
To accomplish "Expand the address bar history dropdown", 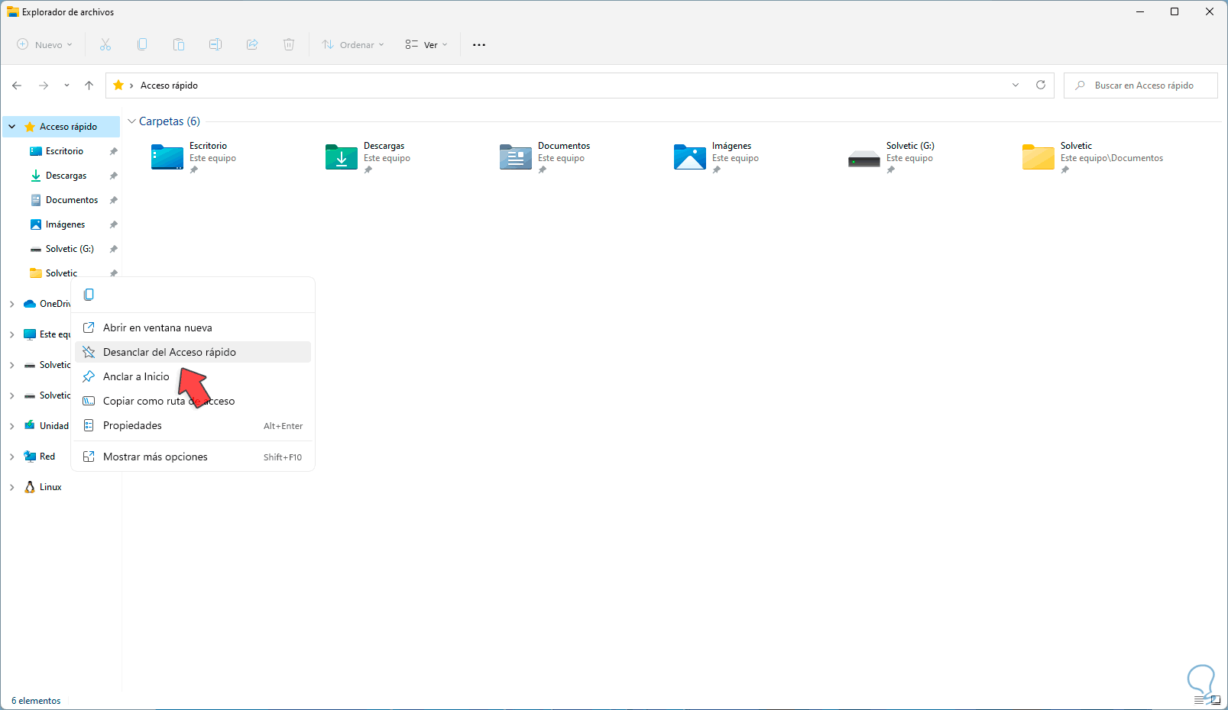I will pos(1016,86).
